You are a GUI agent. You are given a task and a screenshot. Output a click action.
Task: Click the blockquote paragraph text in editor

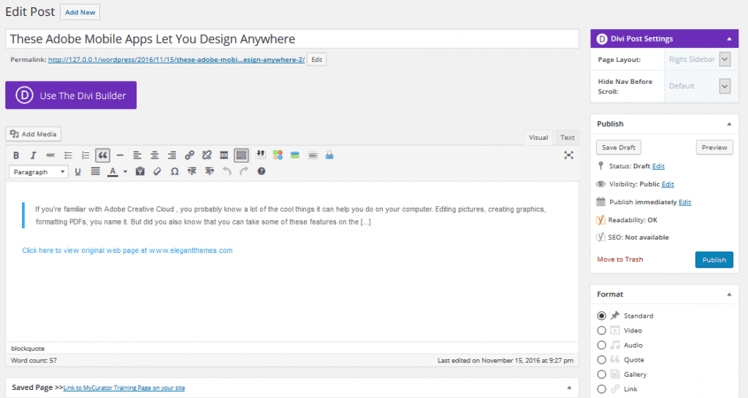tap(290, 215)
